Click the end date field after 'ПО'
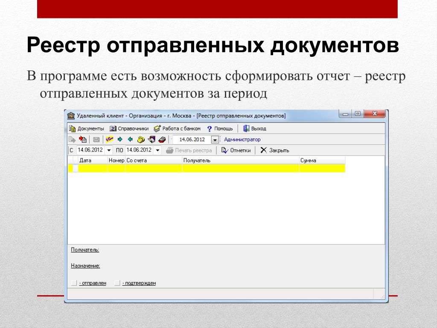Viewport: 437px width, 328px height. point(140,150)
